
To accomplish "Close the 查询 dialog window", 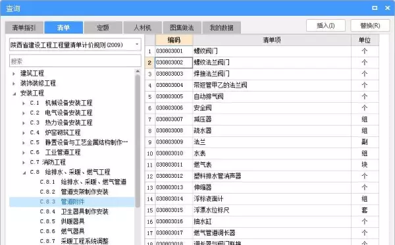I will click(388, 8).
